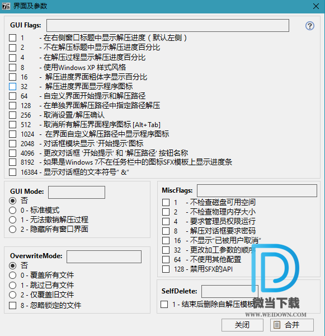The image size is (325, 336).
Task: Enable MiscFlags 128 禁用SFX的API
Action: [166, 269]
